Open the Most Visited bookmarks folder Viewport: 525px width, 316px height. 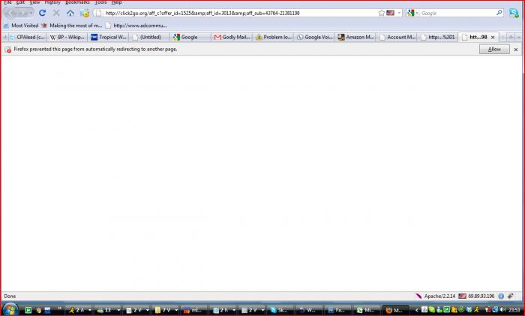tap(21, 26)
